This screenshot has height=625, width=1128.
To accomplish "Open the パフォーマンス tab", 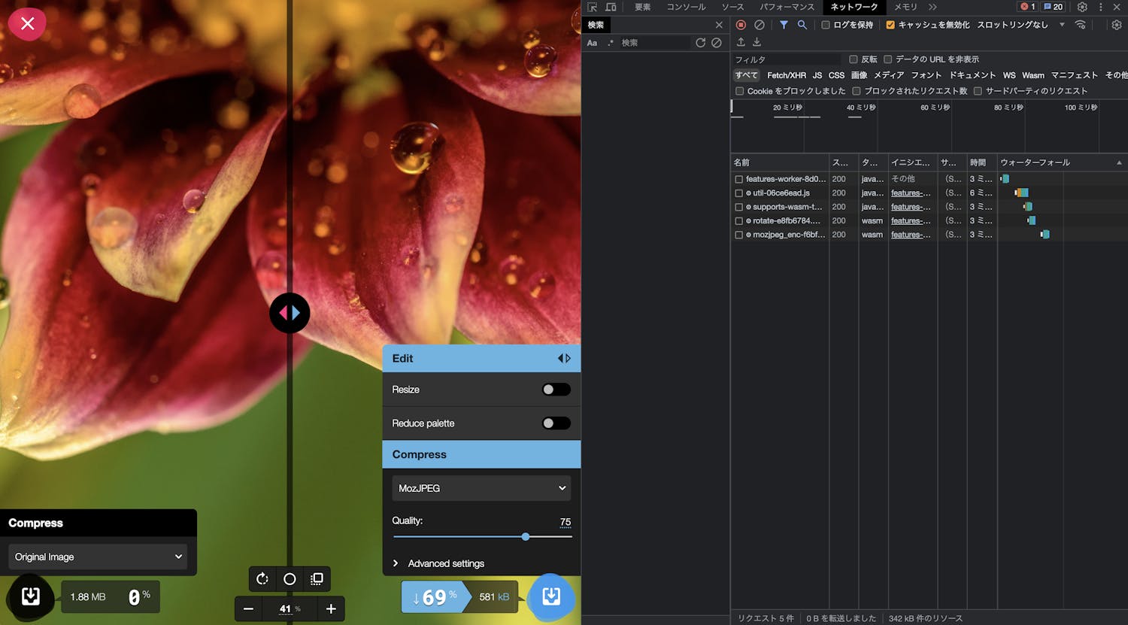I will pos(787,7).
